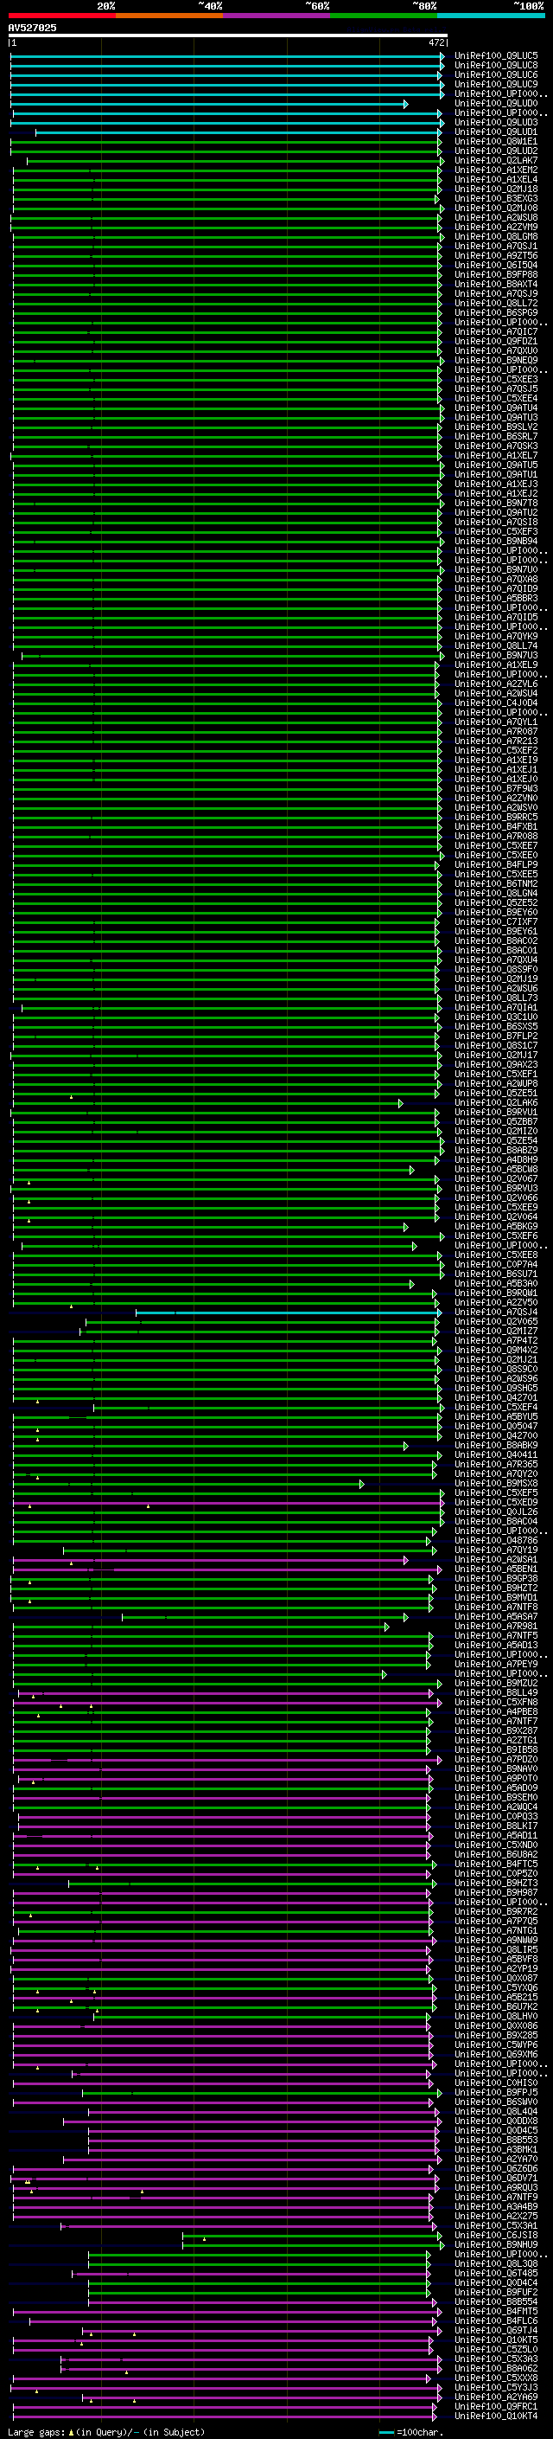Click label UniRef100_A2WSA1
553x2439 pixels.
coord(496,1559)
